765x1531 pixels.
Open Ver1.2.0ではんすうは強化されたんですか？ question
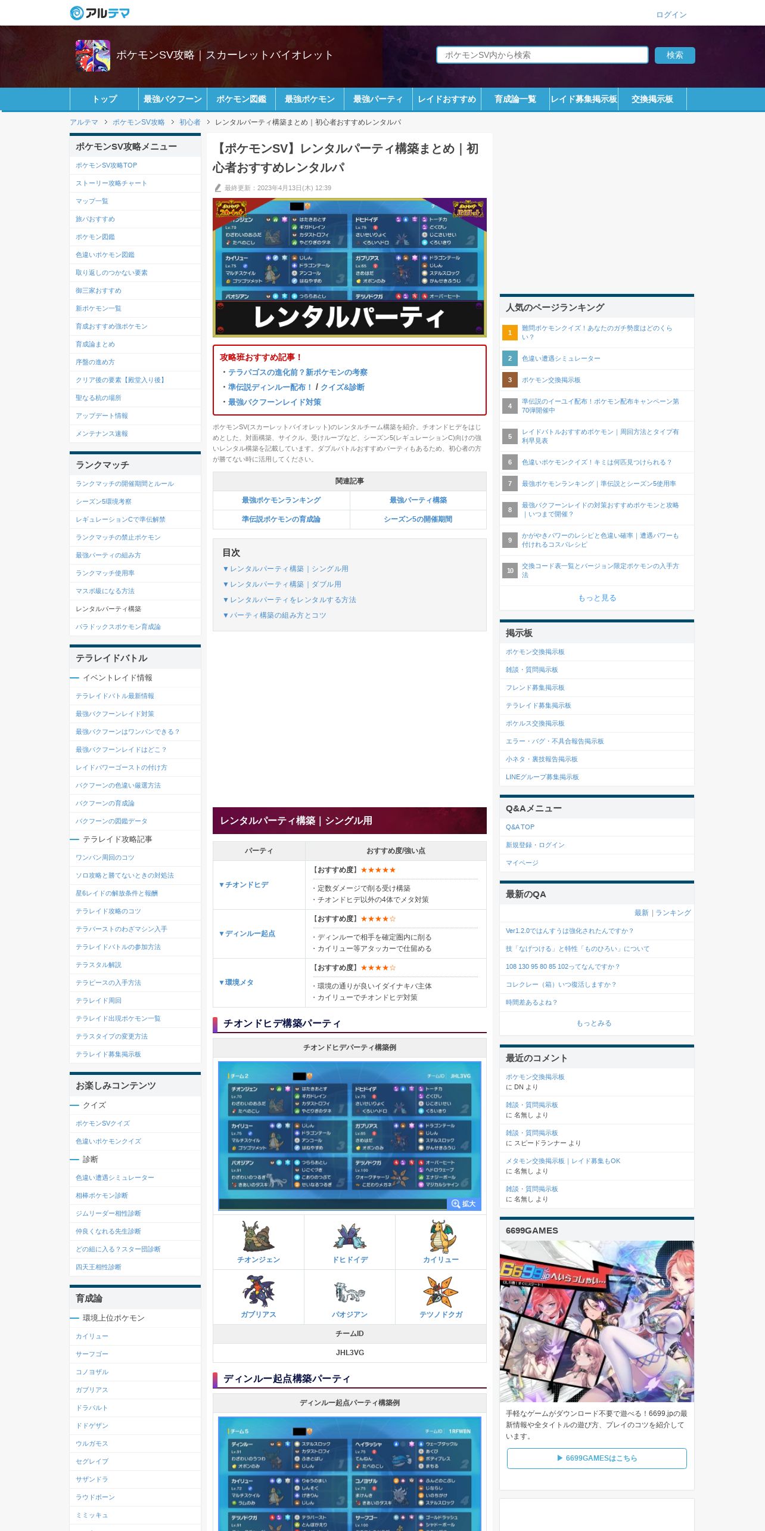pyautogui.click(x=570, y=931)
